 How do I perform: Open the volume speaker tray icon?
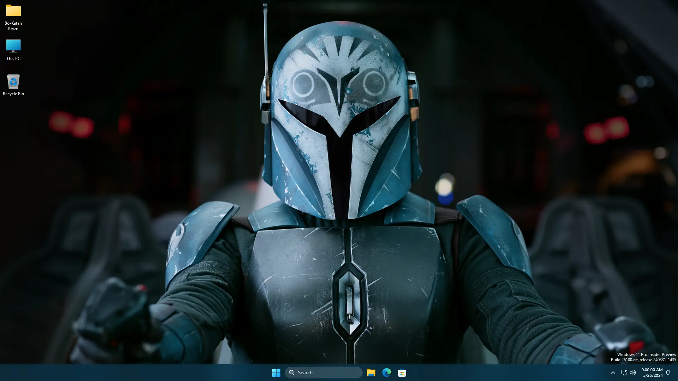click(633, 373)
